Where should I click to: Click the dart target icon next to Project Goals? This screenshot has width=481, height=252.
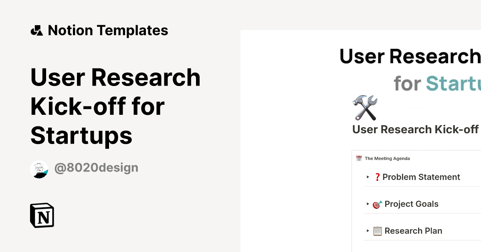(x=376, y=204)
